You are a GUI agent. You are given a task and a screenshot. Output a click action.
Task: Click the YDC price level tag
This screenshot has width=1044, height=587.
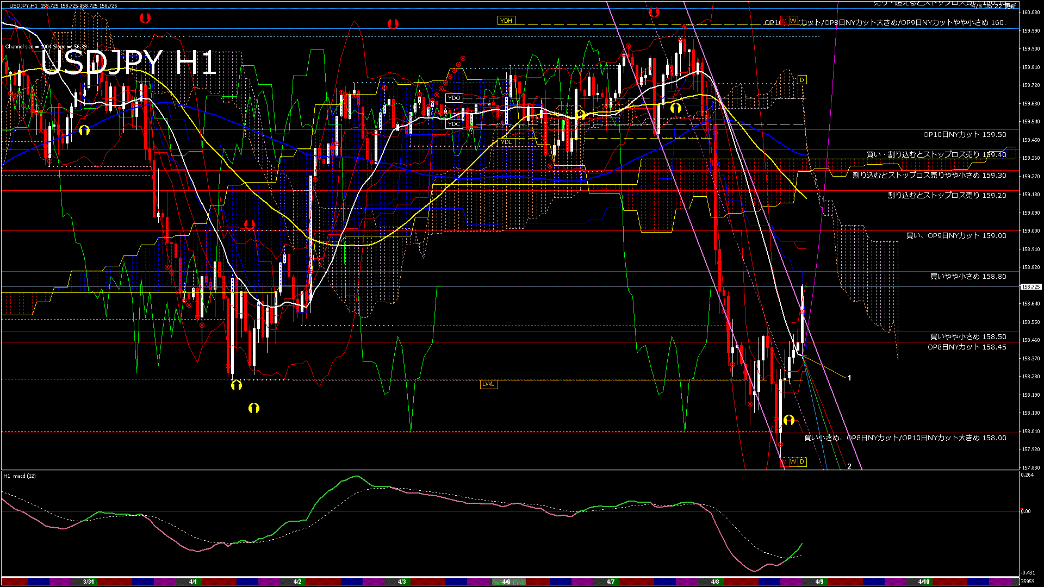click(453, 124)
